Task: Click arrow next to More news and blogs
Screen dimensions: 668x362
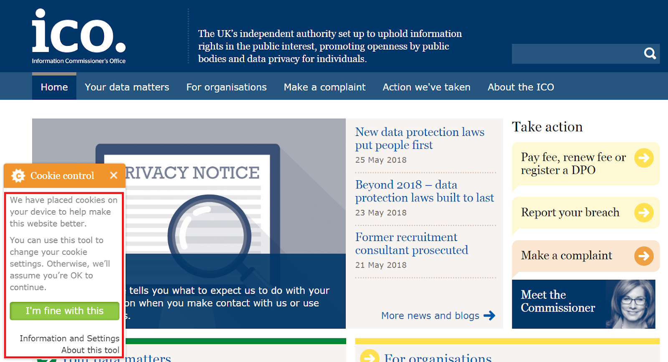Action: point(489,316)
